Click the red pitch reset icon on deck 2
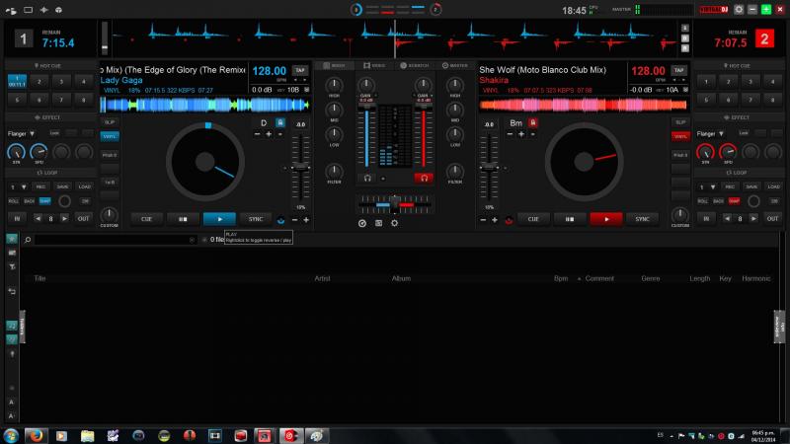790x444 pixels. tap(509, 220)
